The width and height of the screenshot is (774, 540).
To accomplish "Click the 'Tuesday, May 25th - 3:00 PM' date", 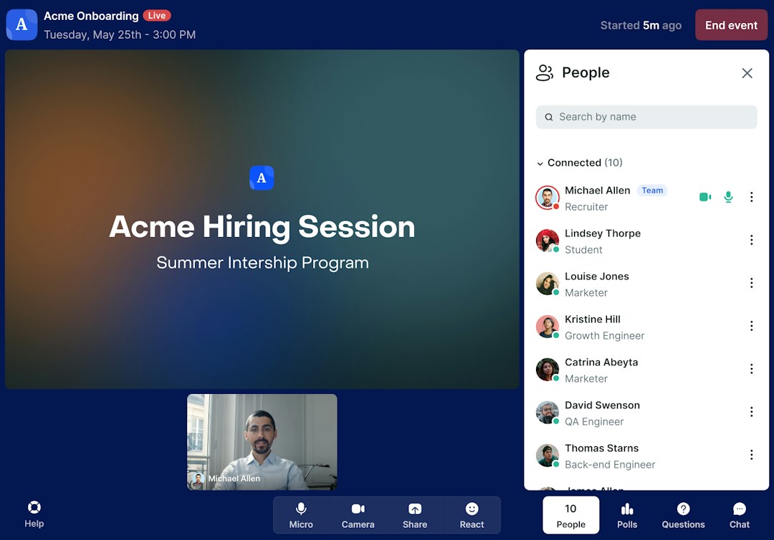I will (120, 34).
